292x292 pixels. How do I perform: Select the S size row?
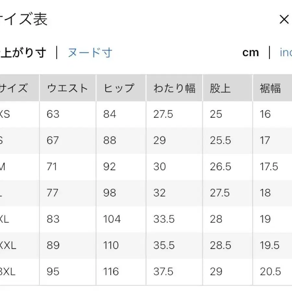[x=6, y=140]
